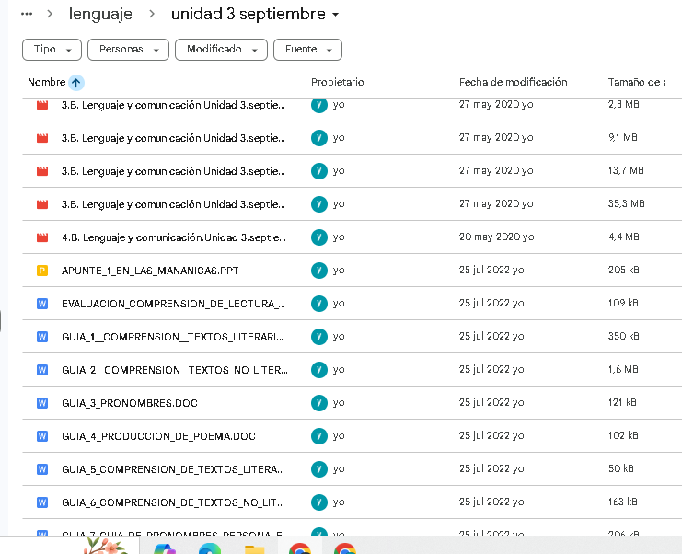Click the owner avatar in the 35,3 MB file row
This screenshot has height=554, width=682.
click(319, 204)
